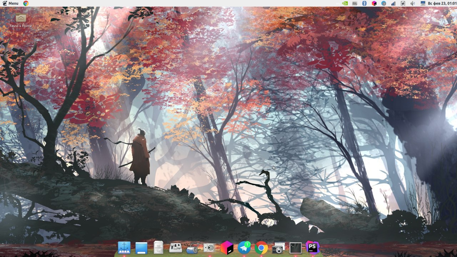
Task: Open faust's Home folder on desktop
Action: point(21,20)
